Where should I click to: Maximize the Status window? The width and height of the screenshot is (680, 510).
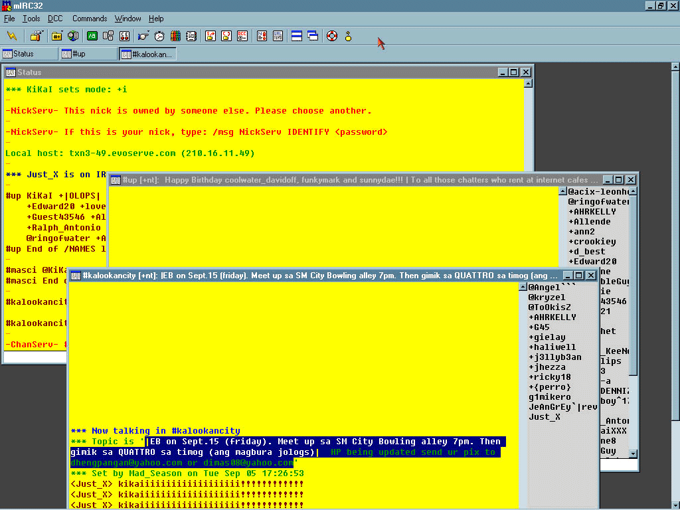[x=514, y=72]
